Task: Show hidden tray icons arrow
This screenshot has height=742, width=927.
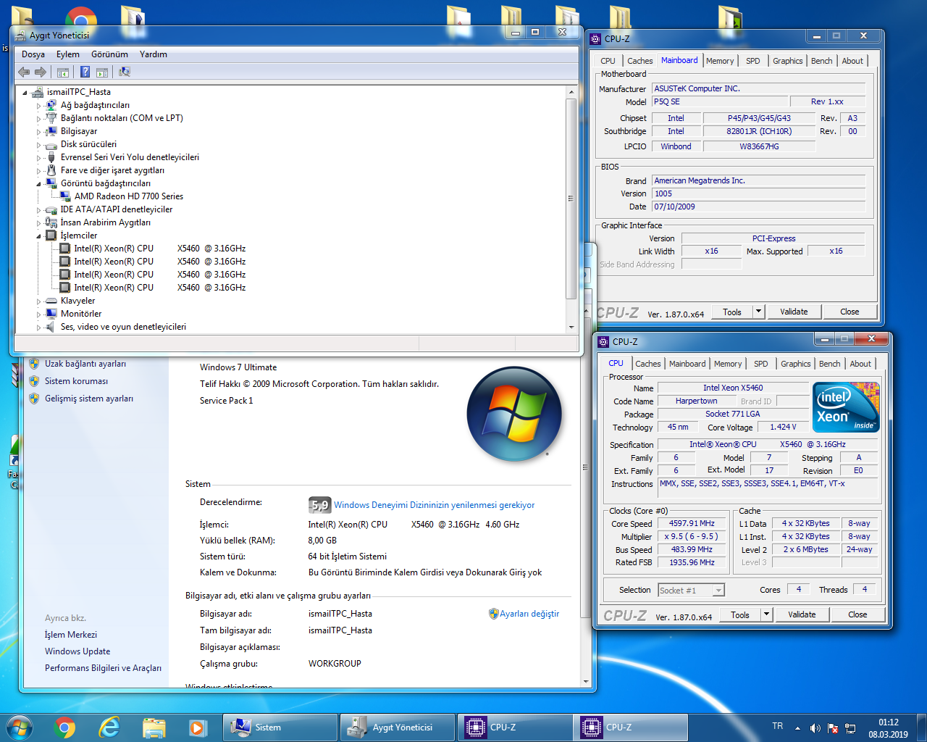Action: (x=797, y=728)
